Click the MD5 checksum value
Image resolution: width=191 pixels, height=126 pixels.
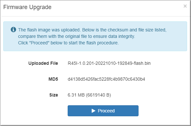pyautogui.click(x=106, y=79)
